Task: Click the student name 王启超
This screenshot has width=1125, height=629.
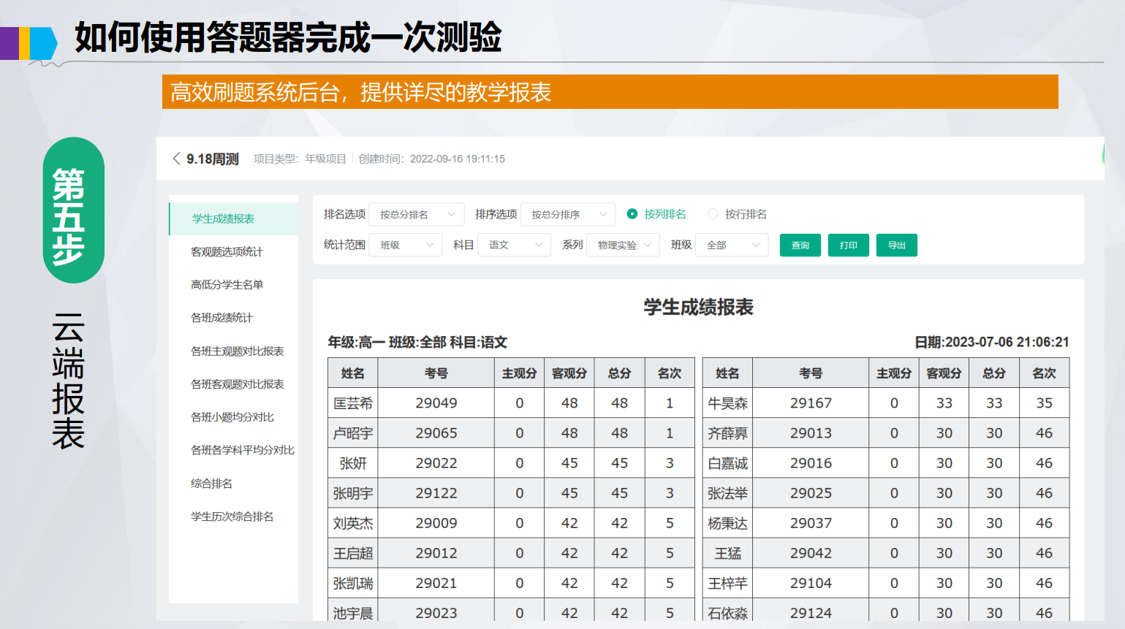Action: 353,553
